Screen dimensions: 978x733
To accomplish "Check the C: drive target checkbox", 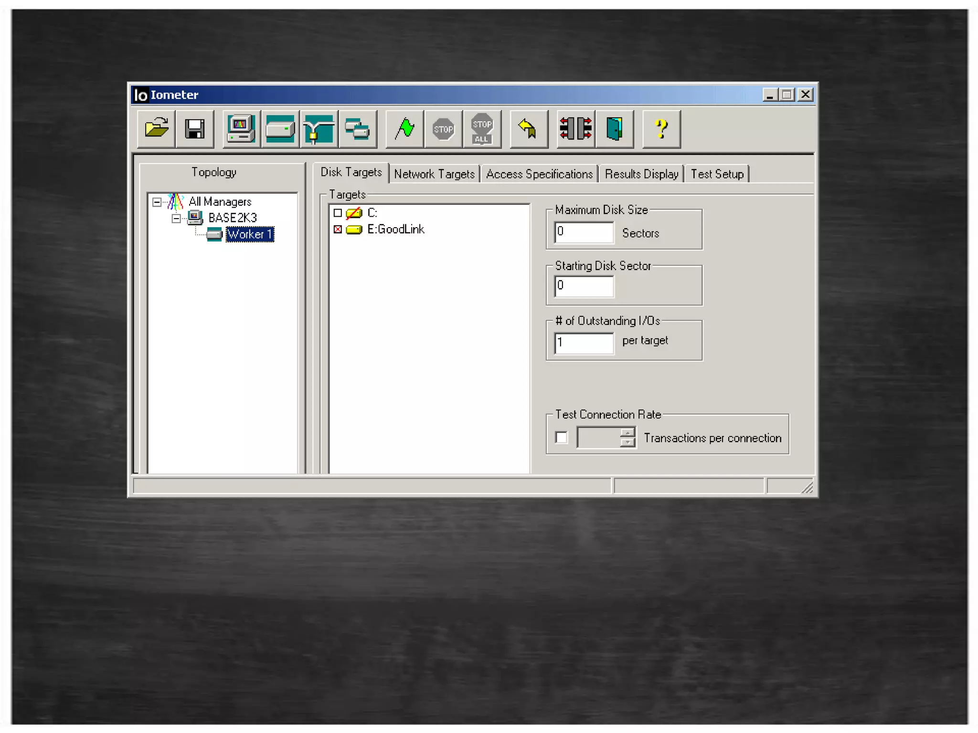I will click(338, 213).
